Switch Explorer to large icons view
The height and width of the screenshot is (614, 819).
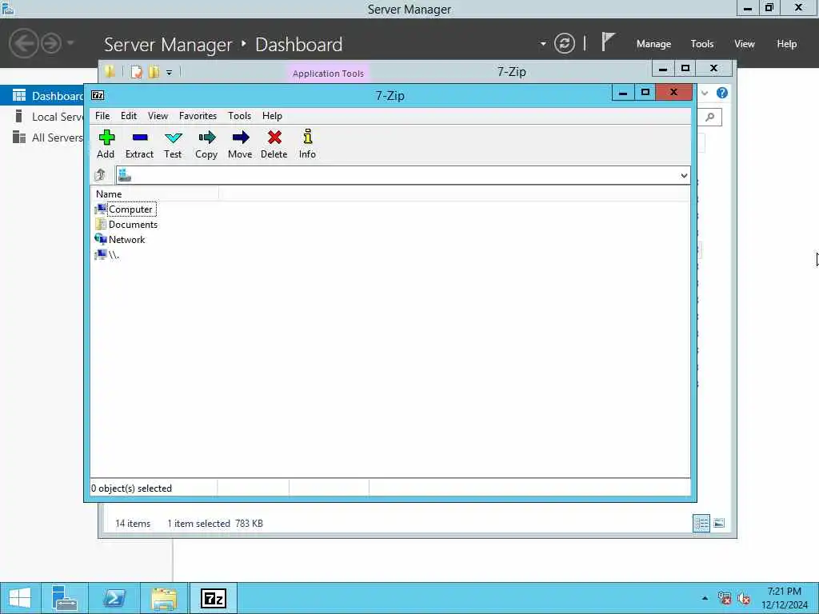719,523
